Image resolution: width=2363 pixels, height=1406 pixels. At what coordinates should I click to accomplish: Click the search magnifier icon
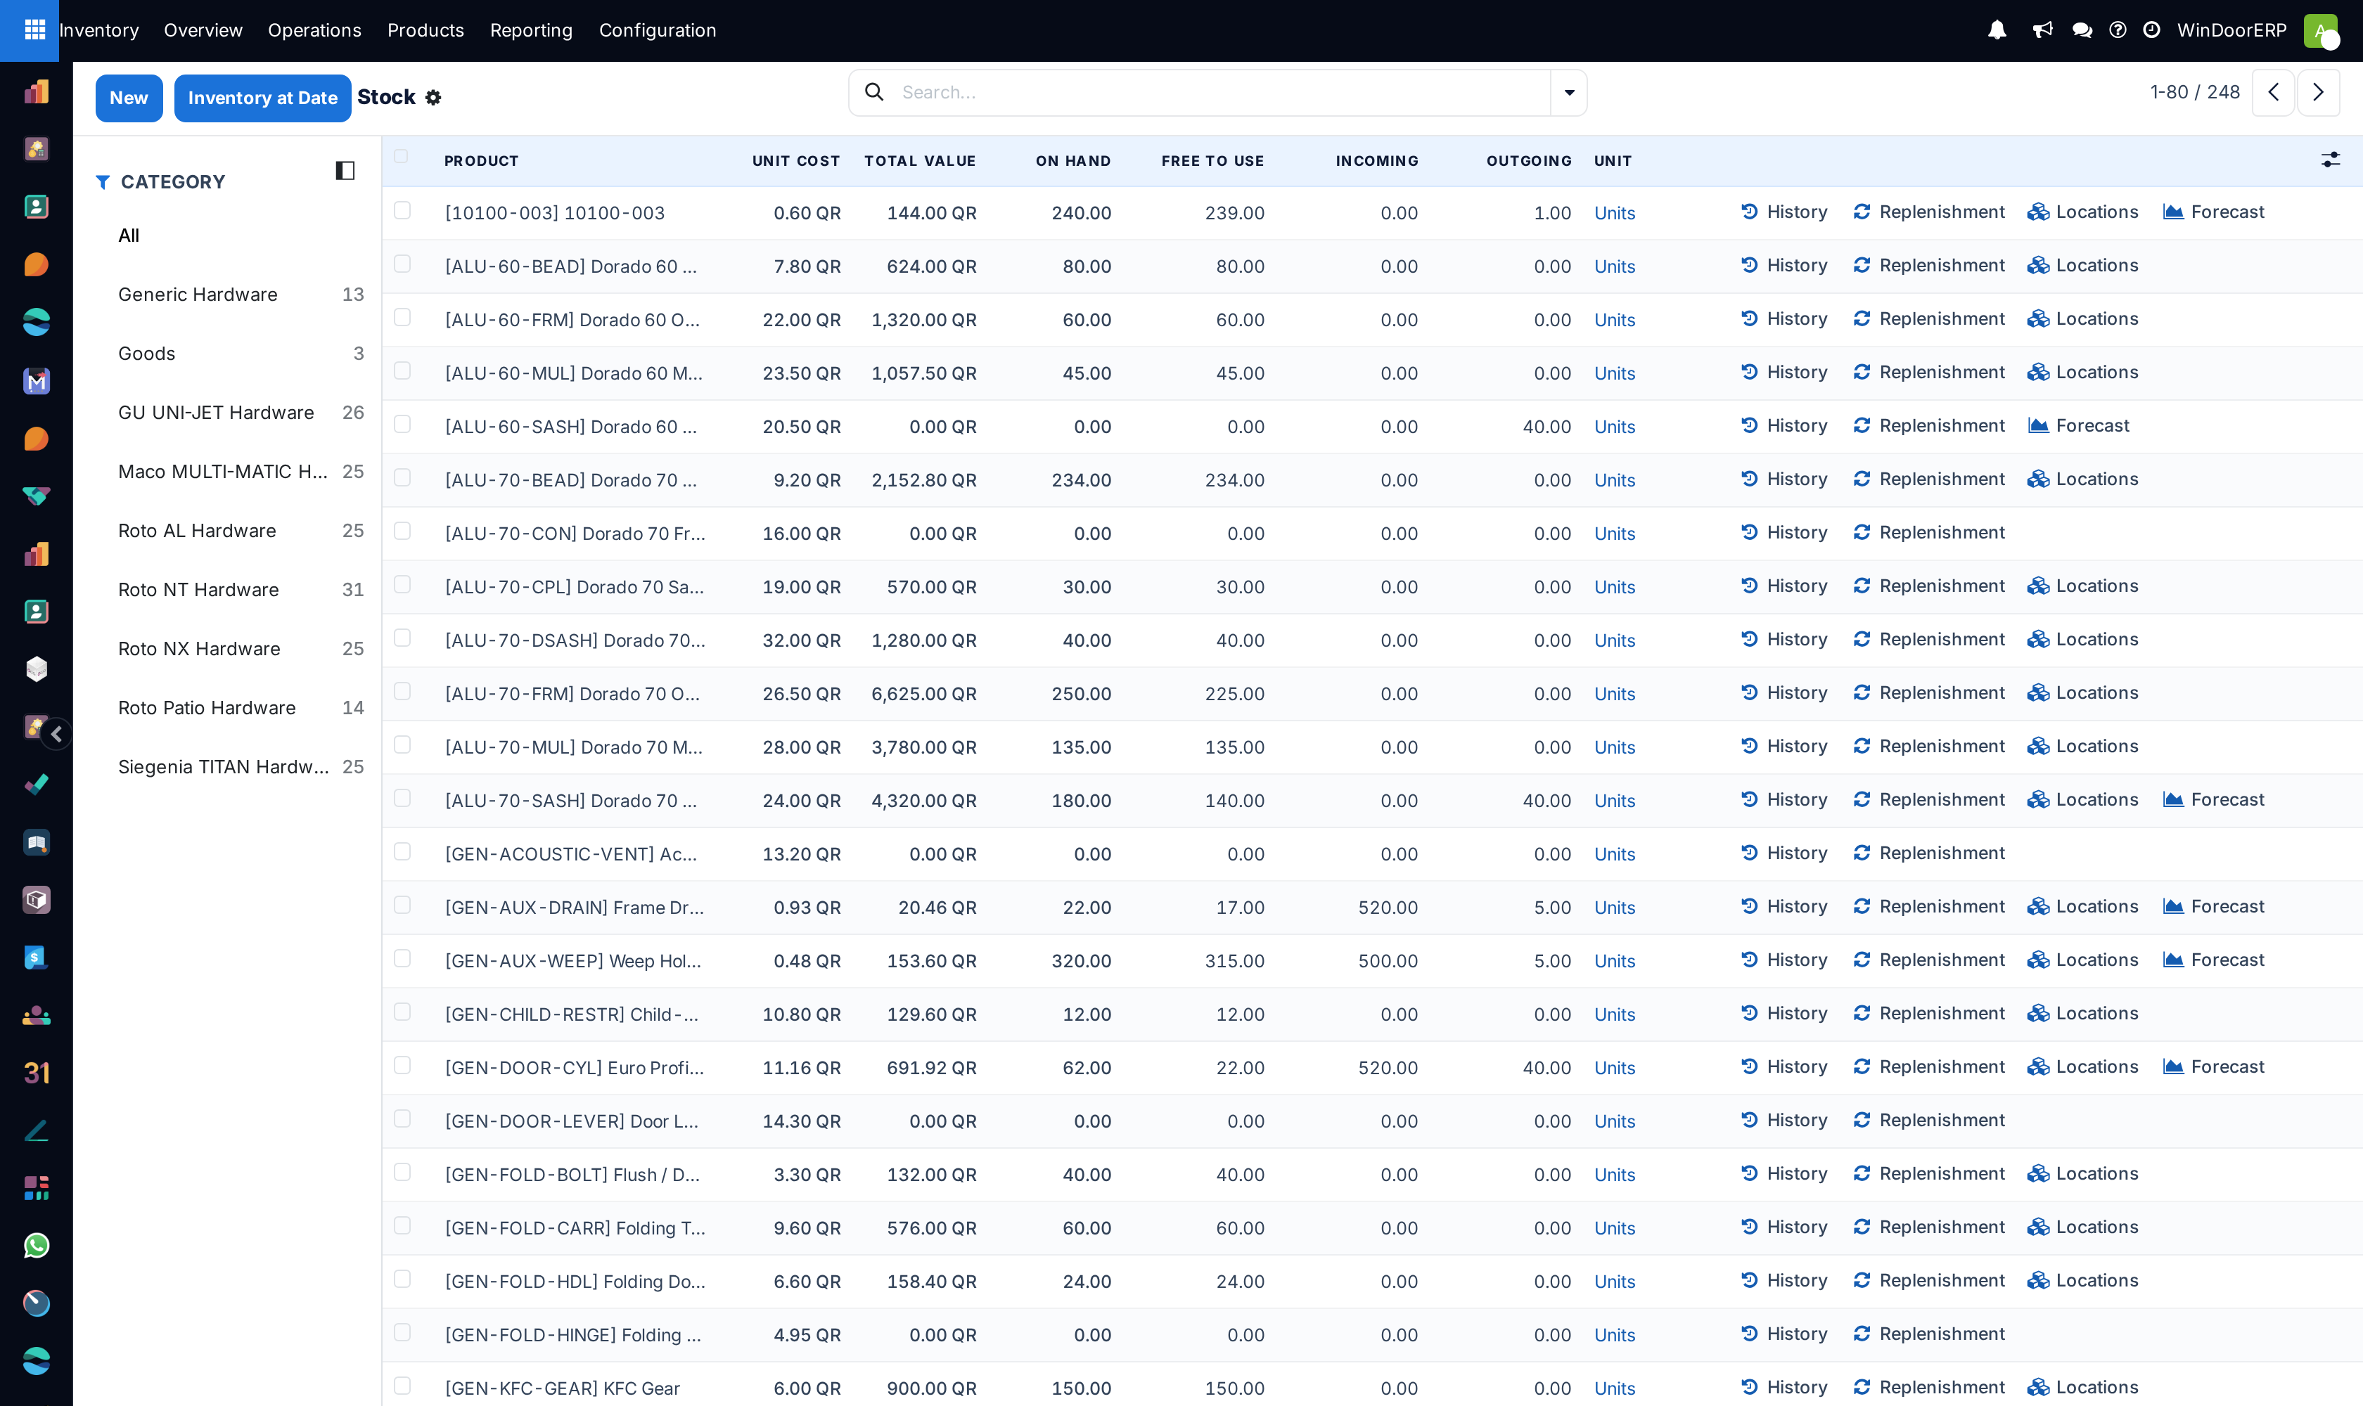point(874,92)
